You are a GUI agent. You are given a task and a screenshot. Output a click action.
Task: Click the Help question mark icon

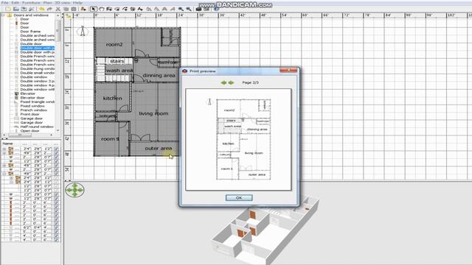(216, 9)
